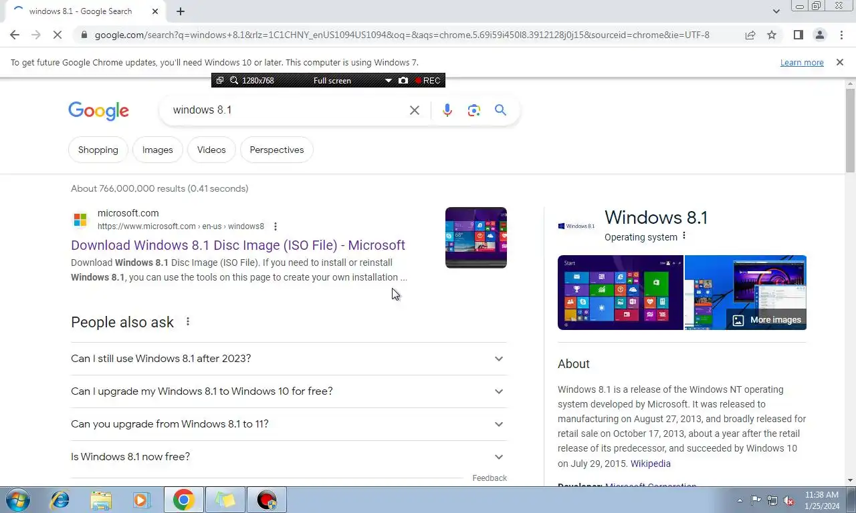The height and width of the screenshot is (513, 856).
Task: Switch to the Videos filter
Action: (x=211, y=150)
